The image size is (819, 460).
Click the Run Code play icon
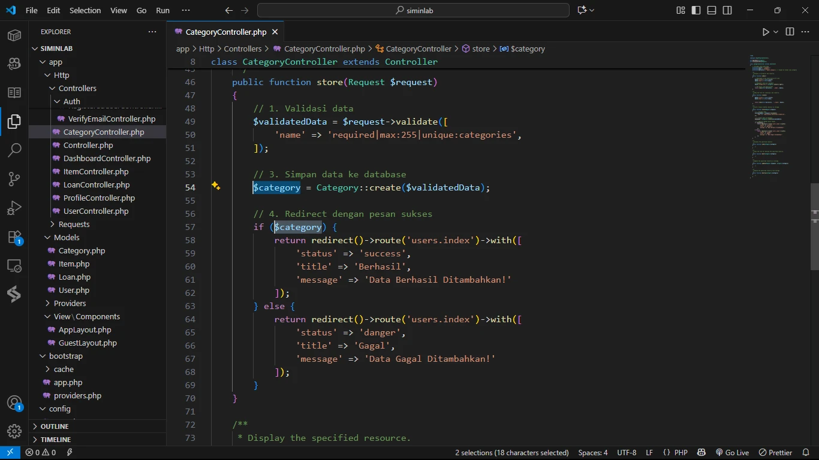pyautogui.click(x=766, y=32)
